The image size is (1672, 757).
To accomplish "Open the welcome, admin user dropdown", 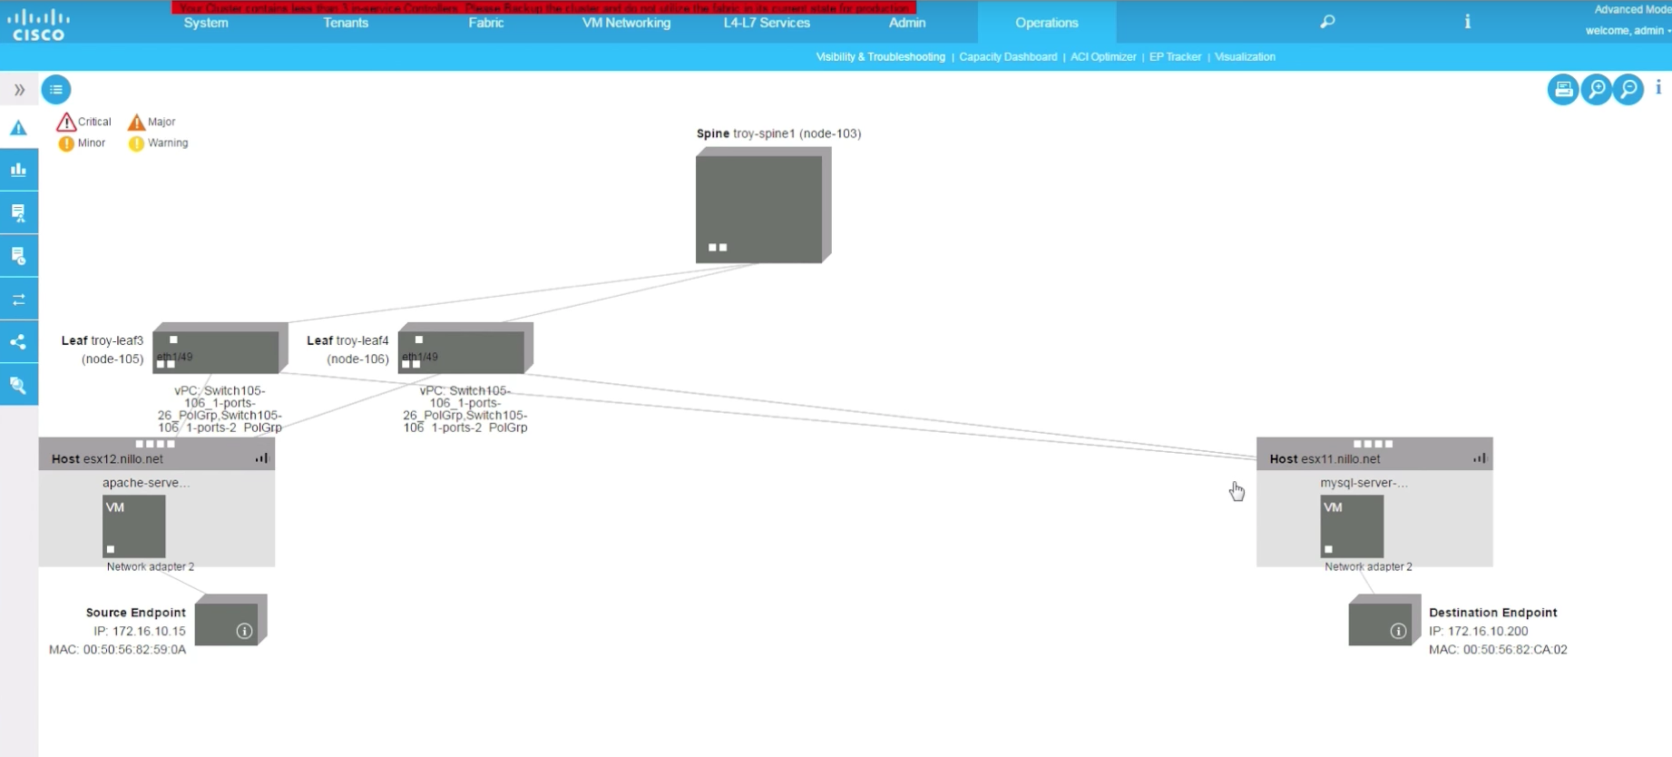I will point(1627,31).
